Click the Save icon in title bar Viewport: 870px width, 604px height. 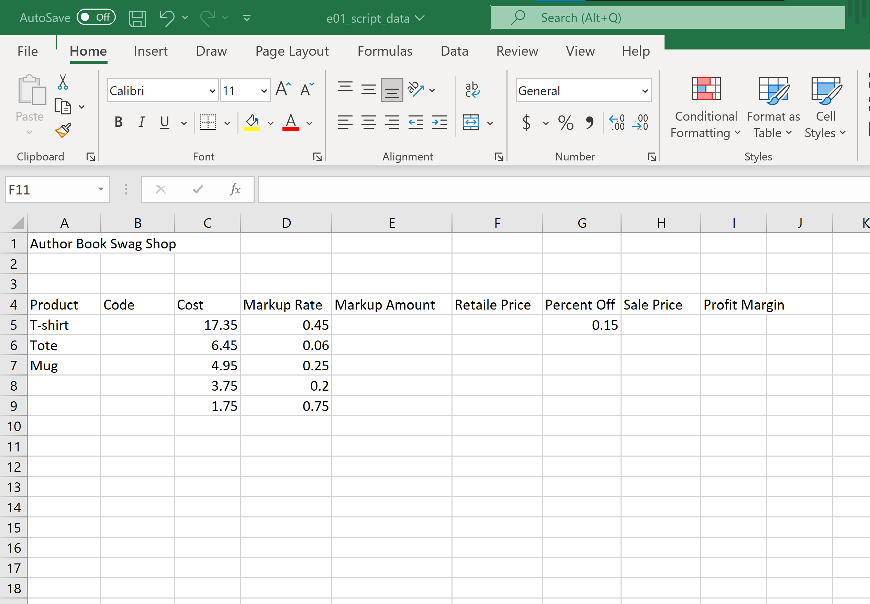[137, 18]
